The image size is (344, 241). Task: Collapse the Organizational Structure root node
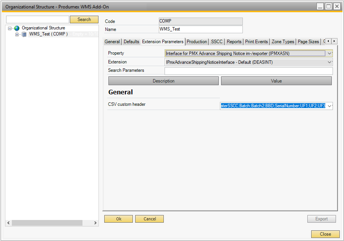10,28
